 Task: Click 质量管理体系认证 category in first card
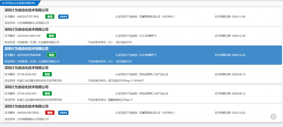coord(157,17)
